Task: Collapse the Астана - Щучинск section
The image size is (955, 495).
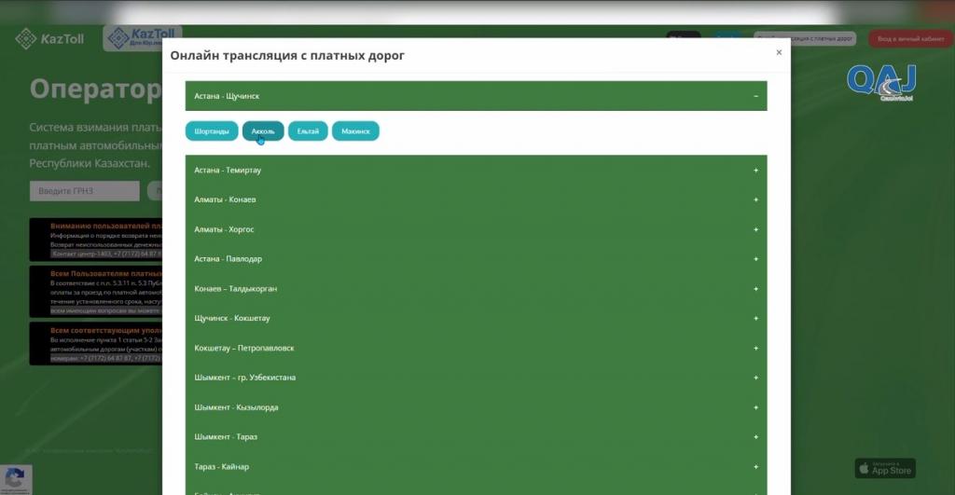Action: tap(755, 96)
